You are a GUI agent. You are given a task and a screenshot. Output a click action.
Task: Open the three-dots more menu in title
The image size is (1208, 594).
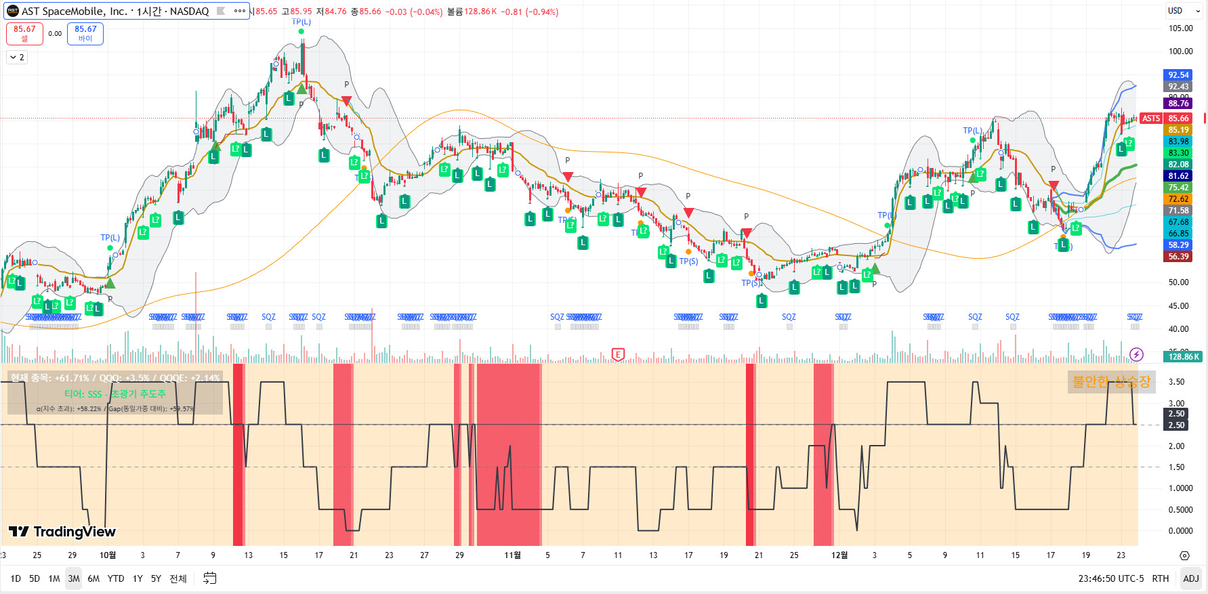click(x=240, y=11)
